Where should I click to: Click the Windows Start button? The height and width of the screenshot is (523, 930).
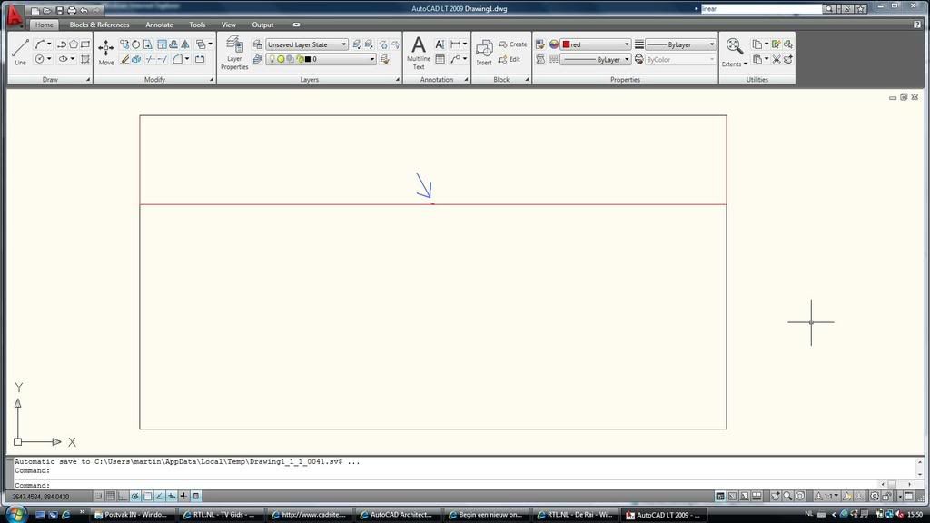15,514
